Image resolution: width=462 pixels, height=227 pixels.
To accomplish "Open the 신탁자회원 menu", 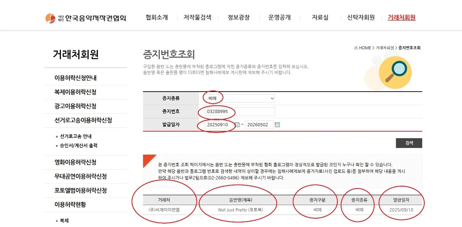I will click(x=361, y=17).
